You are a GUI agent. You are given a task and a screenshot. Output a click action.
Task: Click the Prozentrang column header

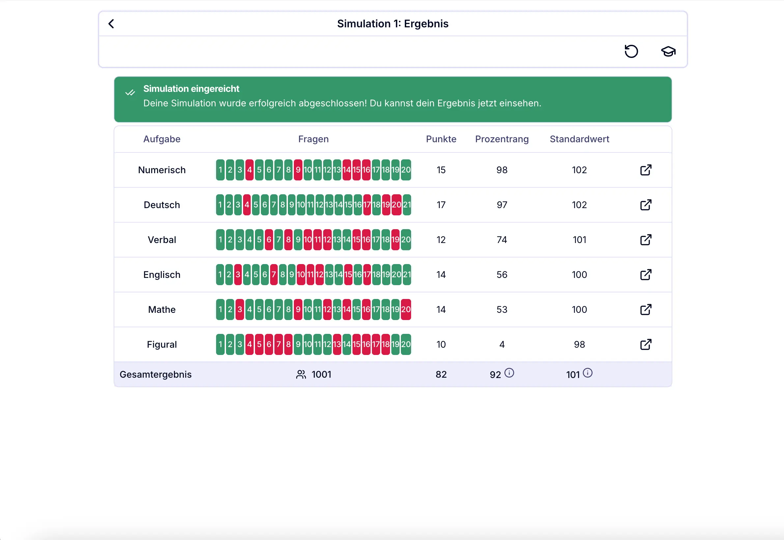502,139
